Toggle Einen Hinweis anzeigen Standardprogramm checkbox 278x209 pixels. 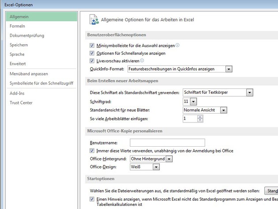click(x=92, y=199)
